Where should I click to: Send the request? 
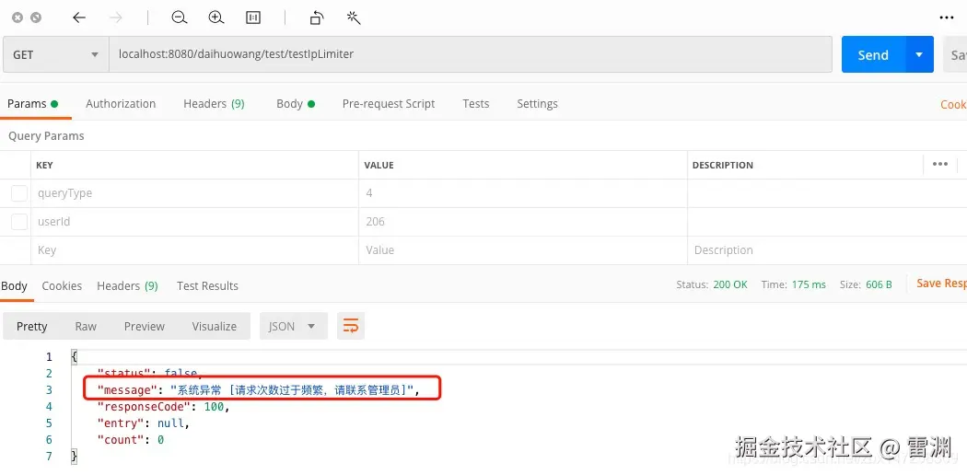pos(873,55)
